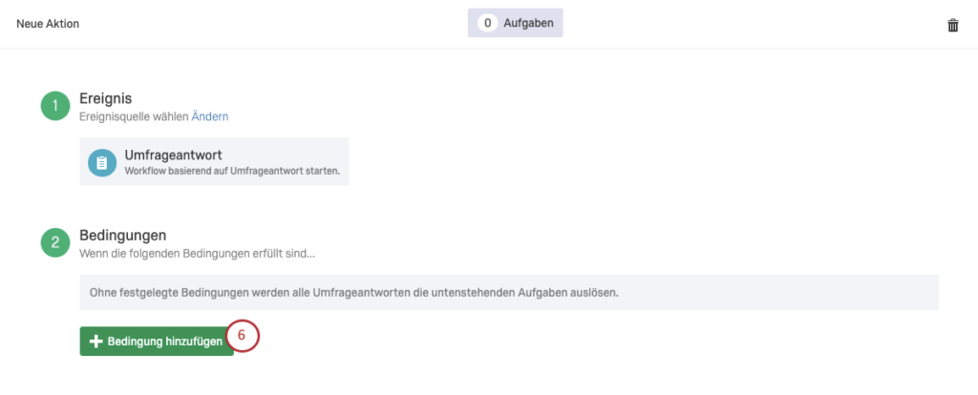Select the green step 2 circle
The image size is (978, 395).
point(55,243)
